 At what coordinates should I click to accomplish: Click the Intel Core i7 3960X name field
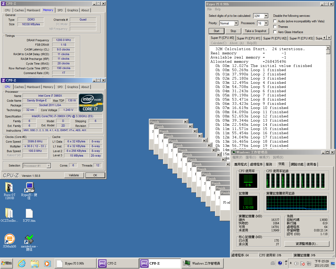[x=50, y=96]
